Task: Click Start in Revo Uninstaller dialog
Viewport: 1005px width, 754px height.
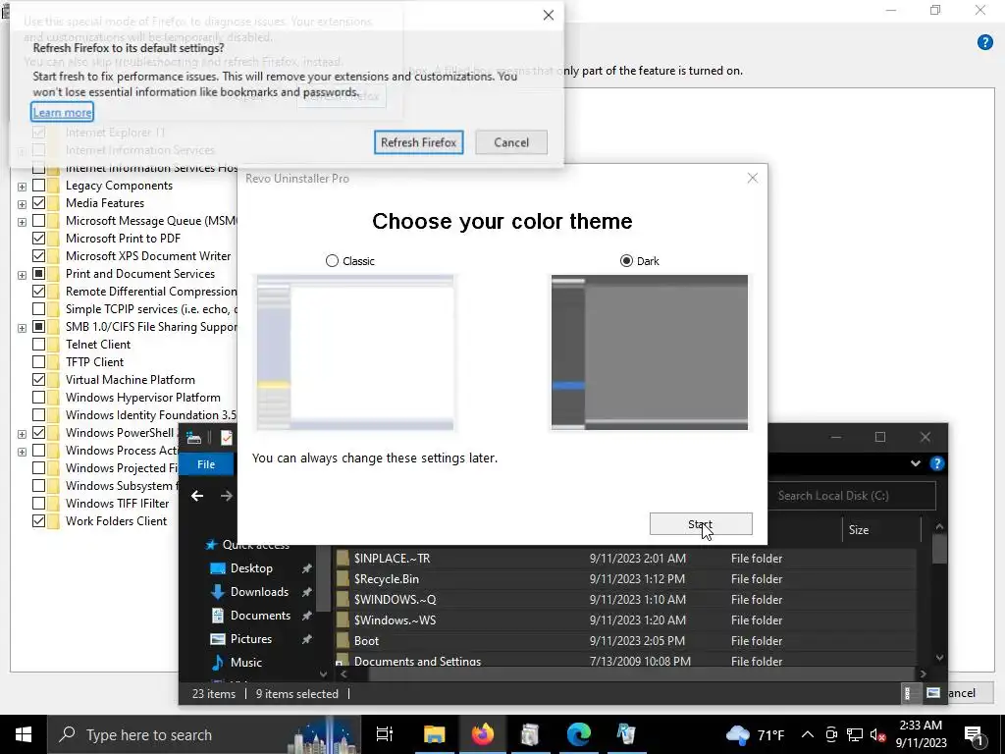Action: tap(701, 524)
